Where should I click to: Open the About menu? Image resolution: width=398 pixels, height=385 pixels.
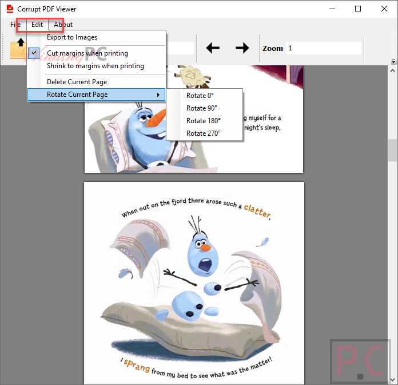point(63,25)
